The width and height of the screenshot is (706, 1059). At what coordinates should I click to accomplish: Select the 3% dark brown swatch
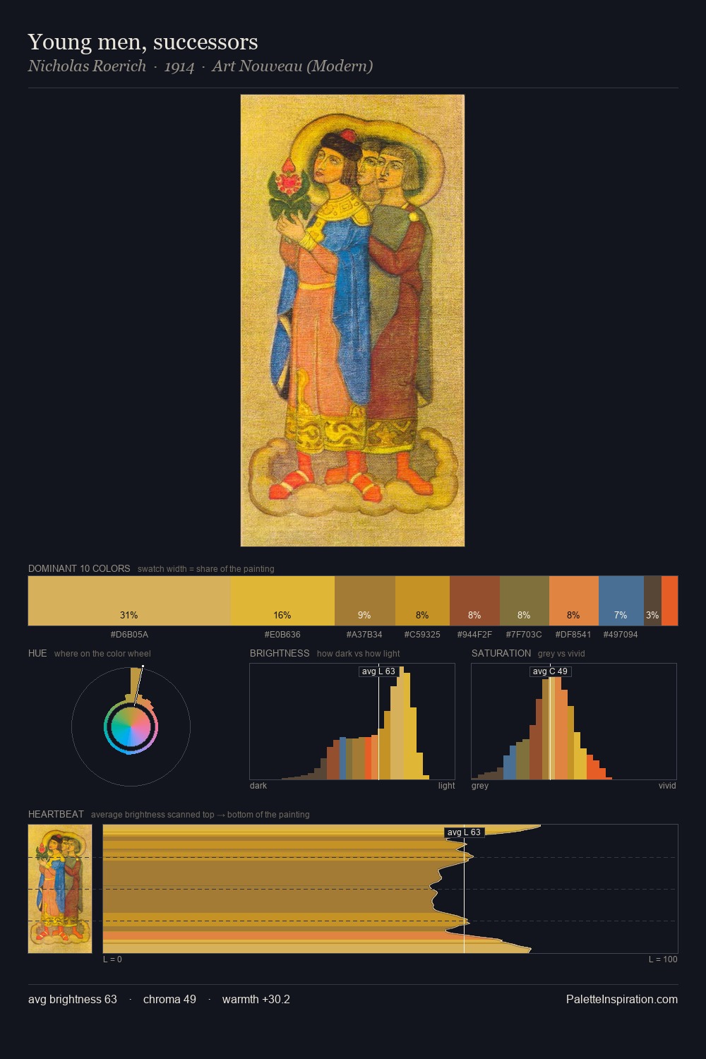[652, 601]
